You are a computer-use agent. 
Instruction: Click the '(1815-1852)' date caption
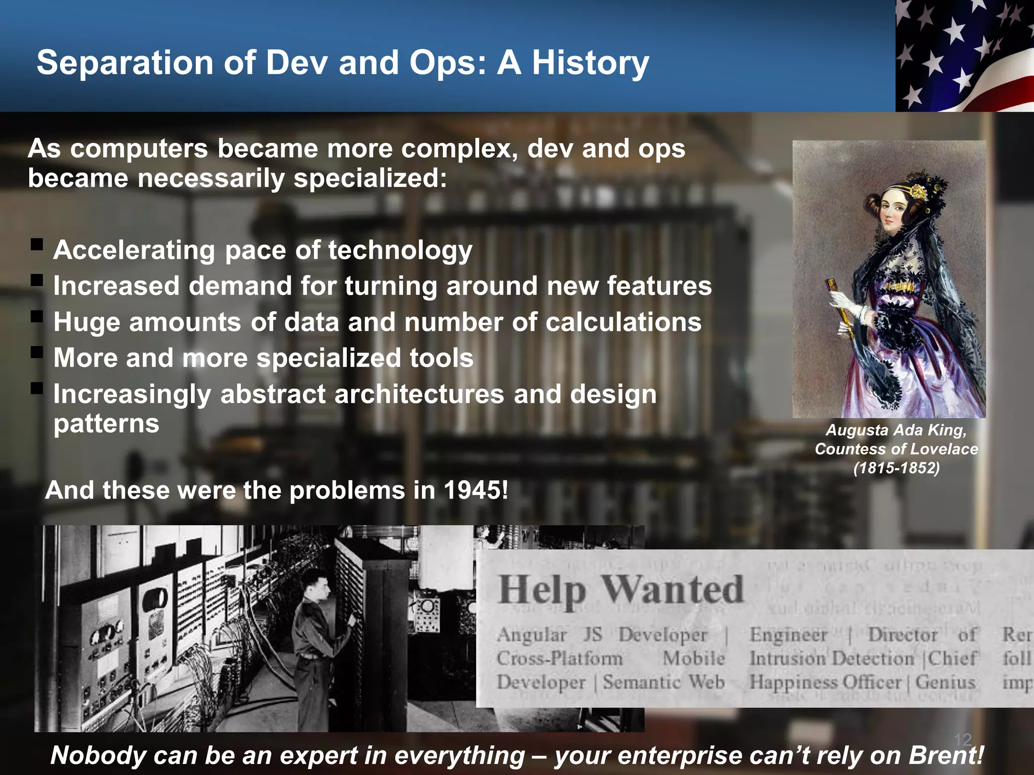tap(896, 468)
